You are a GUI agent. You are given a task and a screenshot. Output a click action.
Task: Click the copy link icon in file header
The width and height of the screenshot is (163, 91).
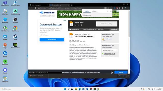tap(78, 25)
